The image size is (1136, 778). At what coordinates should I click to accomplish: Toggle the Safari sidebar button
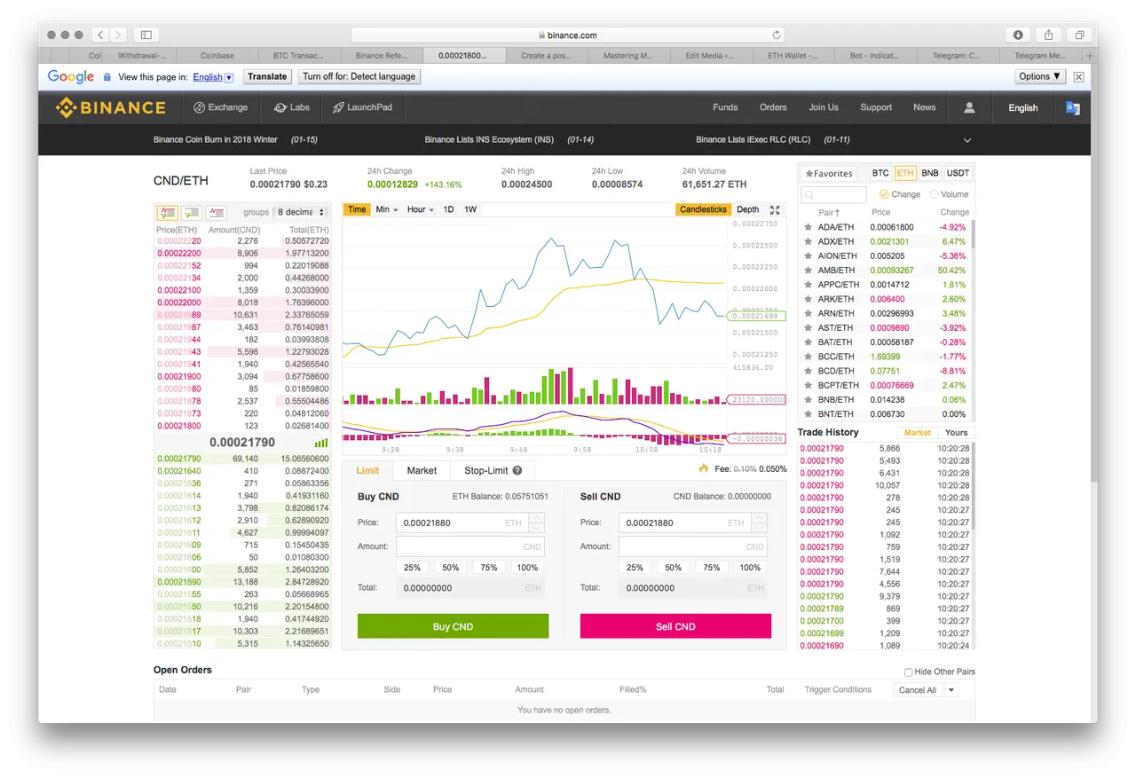click(x=146, y=35)
